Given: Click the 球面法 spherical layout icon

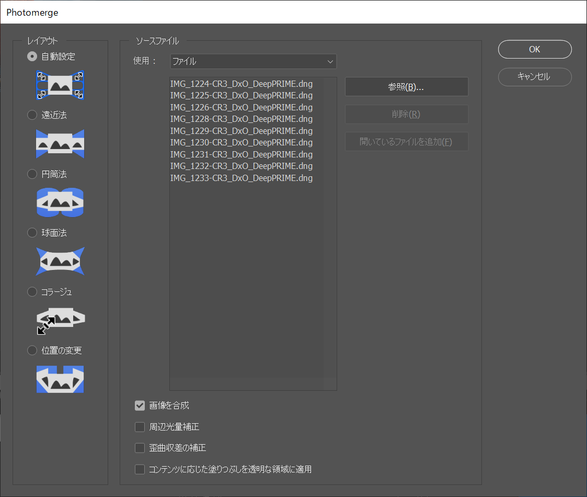Looking at the screenshot, I should coord(60,261).
